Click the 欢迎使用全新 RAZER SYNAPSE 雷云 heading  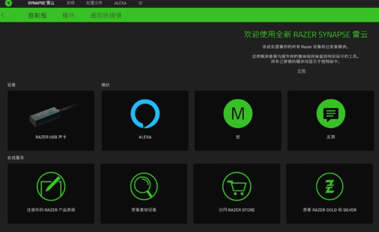(x=306, y=34)
